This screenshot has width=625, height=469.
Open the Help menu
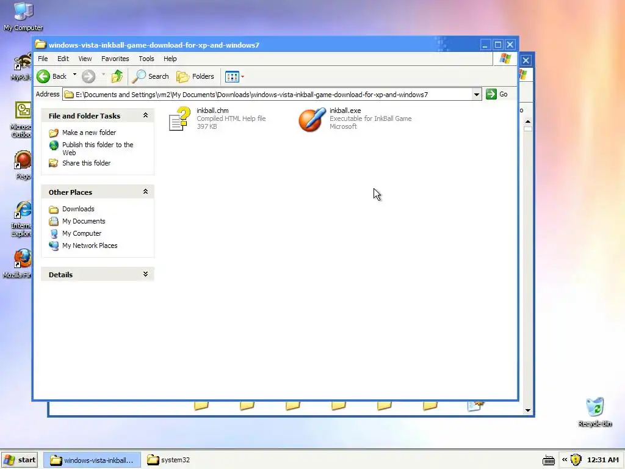[170, 59]
